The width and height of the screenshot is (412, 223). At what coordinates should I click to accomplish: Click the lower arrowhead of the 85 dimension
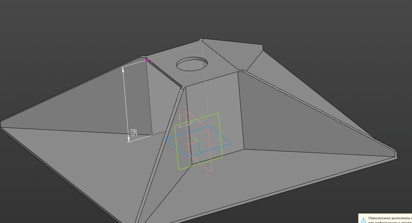[x=128, y=140]
